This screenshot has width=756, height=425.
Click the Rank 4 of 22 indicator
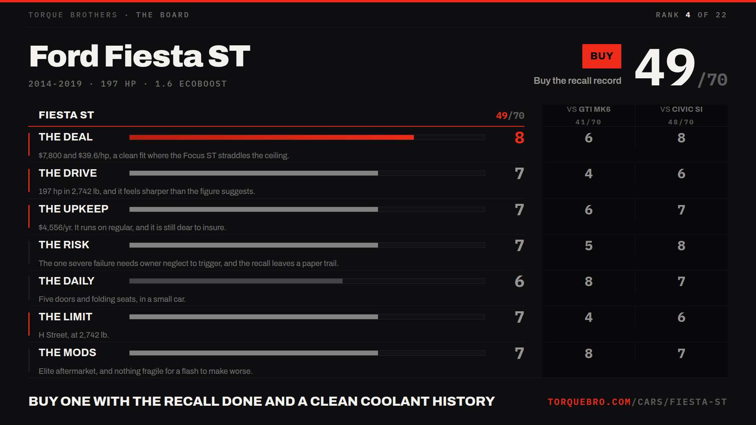[691, 15]
